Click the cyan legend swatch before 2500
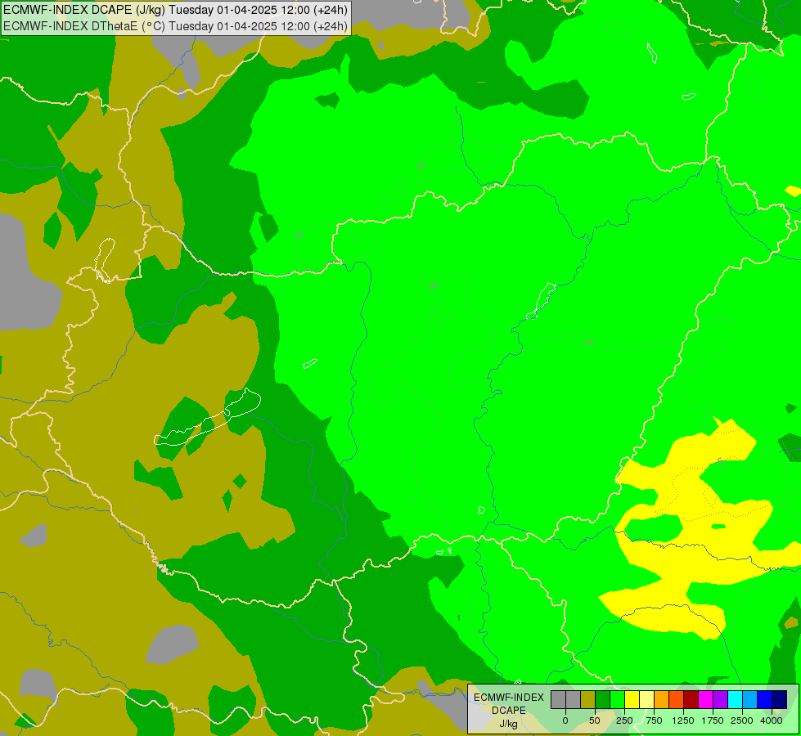 tap(735, 699)
